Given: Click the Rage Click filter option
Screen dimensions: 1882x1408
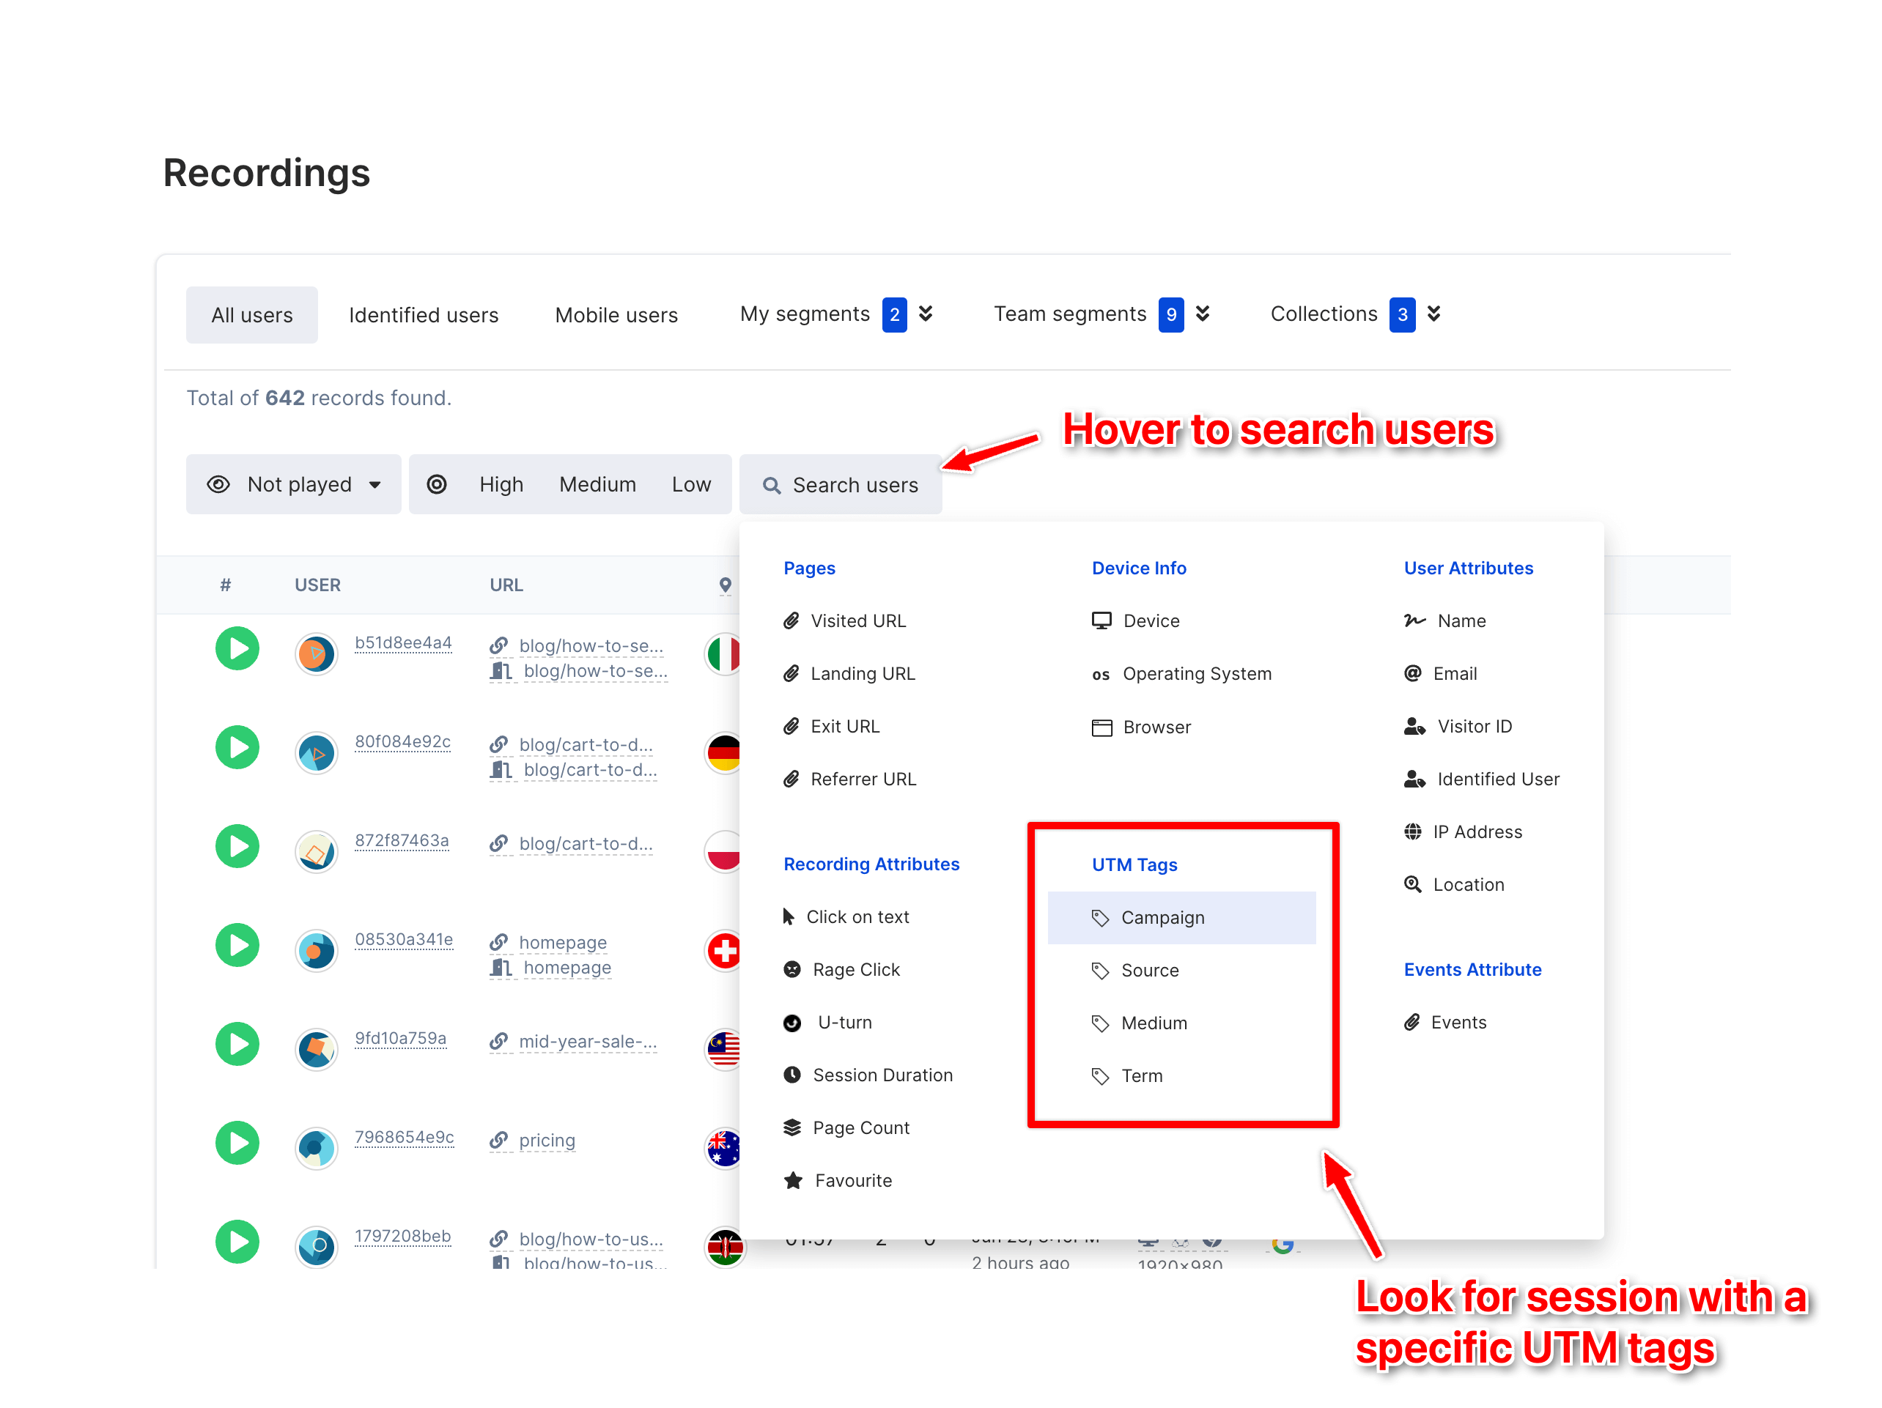Looking at the screenshot, I should point(855,969).
